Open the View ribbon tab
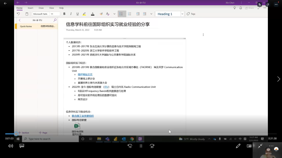Screen dimensions: 282x158 (x=51, y=8)
